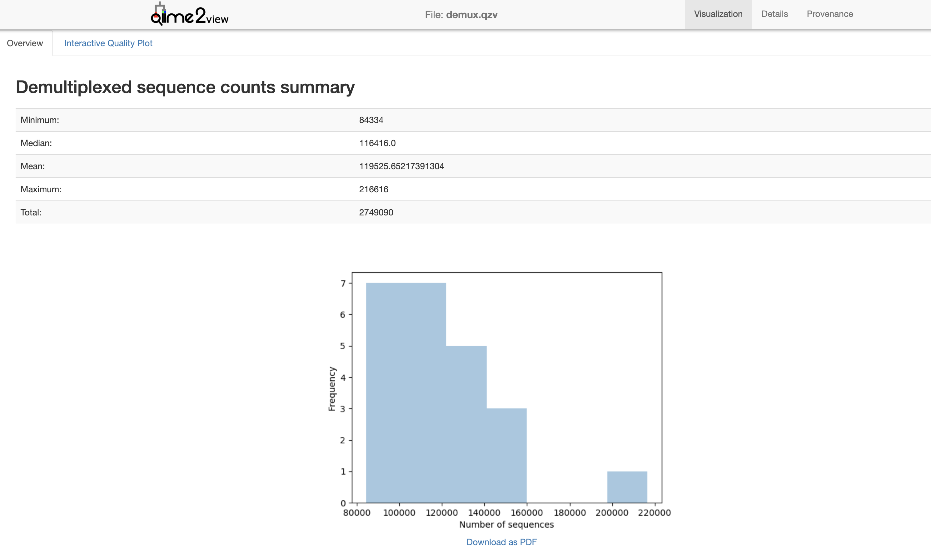Screen dimensions: 931x547
Task: Switch to the Visualization menu item
Action: (x=718, y=14)
